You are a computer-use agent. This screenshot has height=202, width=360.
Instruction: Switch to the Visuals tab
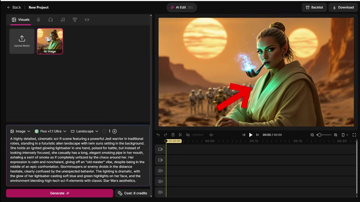click(x=21, y=20)
